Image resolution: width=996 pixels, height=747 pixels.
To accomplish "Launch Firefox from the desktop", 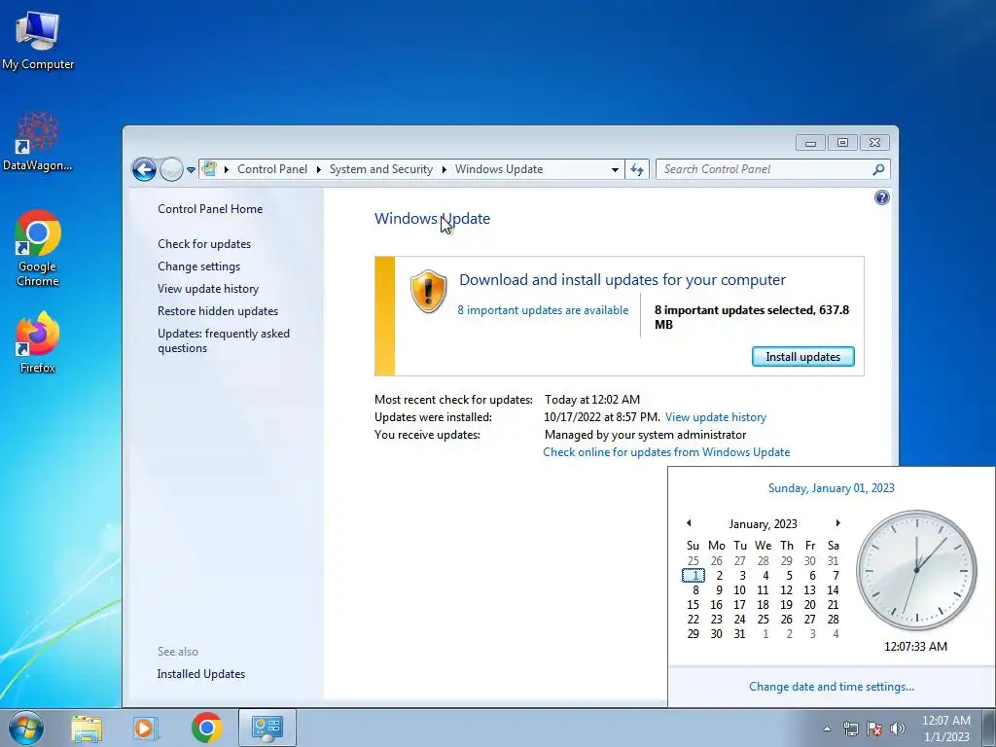I will (x=38, y=341).
